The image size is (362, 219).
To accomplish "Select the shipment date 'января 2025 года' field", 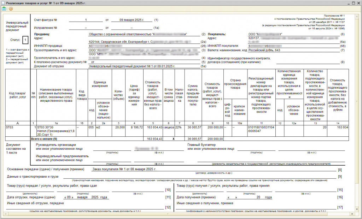I will pyautogui.click(x=92, y=197).
